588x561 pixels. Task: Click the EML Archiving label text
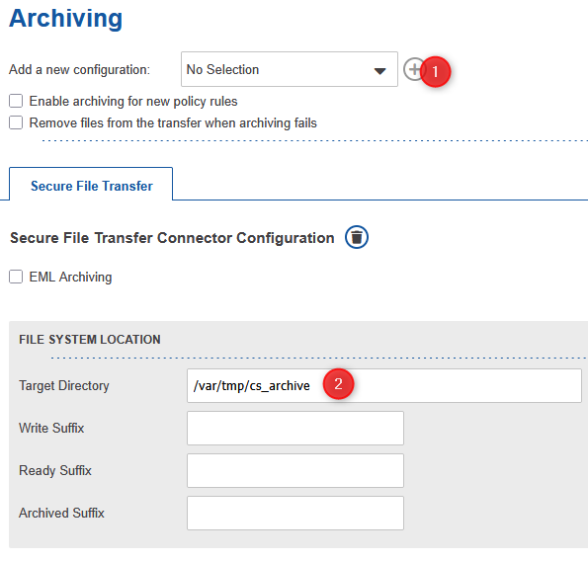point(70,277)
